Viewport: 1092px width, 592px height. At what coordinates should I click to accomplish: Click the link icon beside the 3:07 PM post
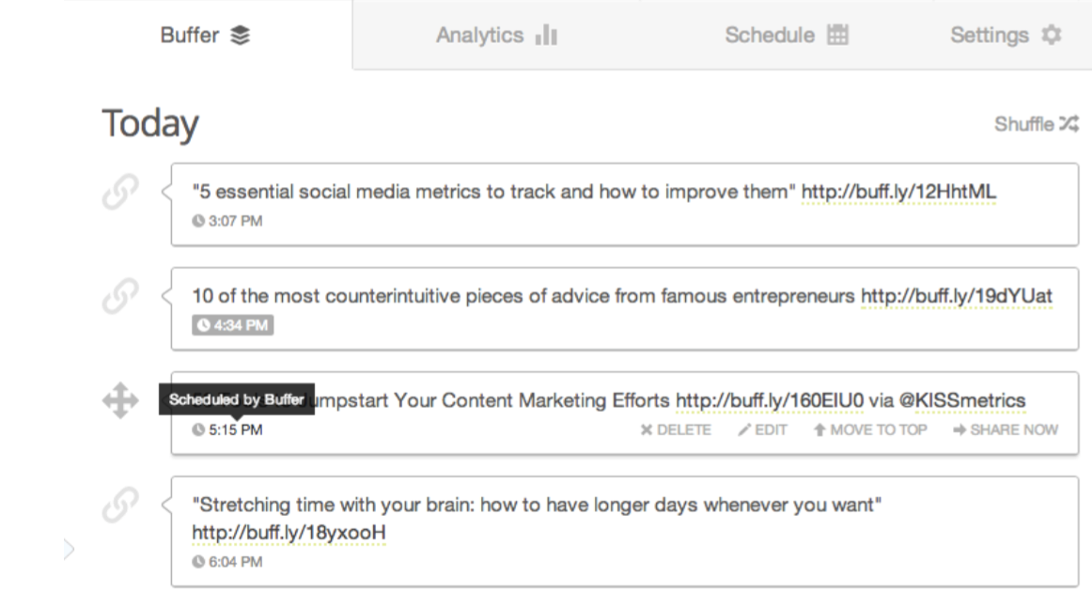point(120,192)
